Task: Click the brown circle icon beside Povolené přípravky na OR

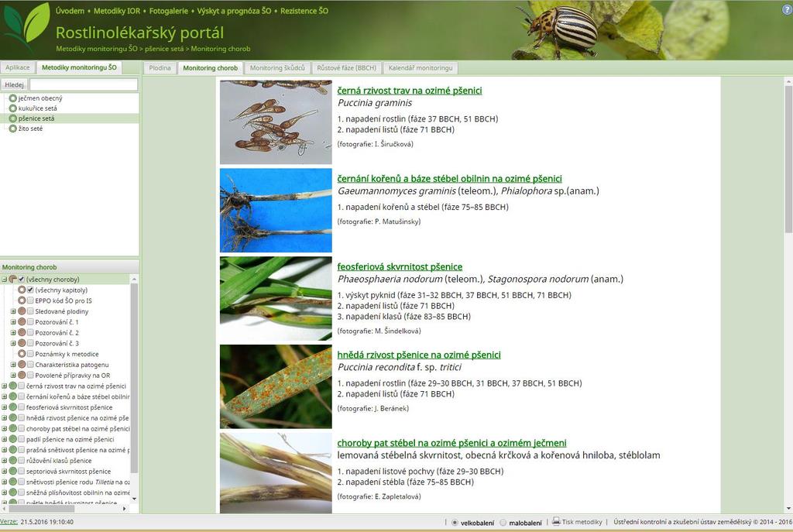Action: [22, 376]
